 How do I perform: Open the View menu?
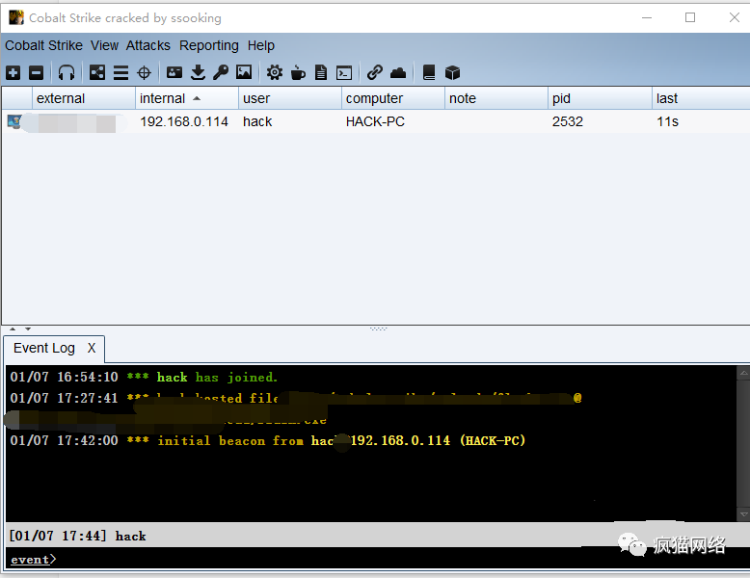[104, 45]
